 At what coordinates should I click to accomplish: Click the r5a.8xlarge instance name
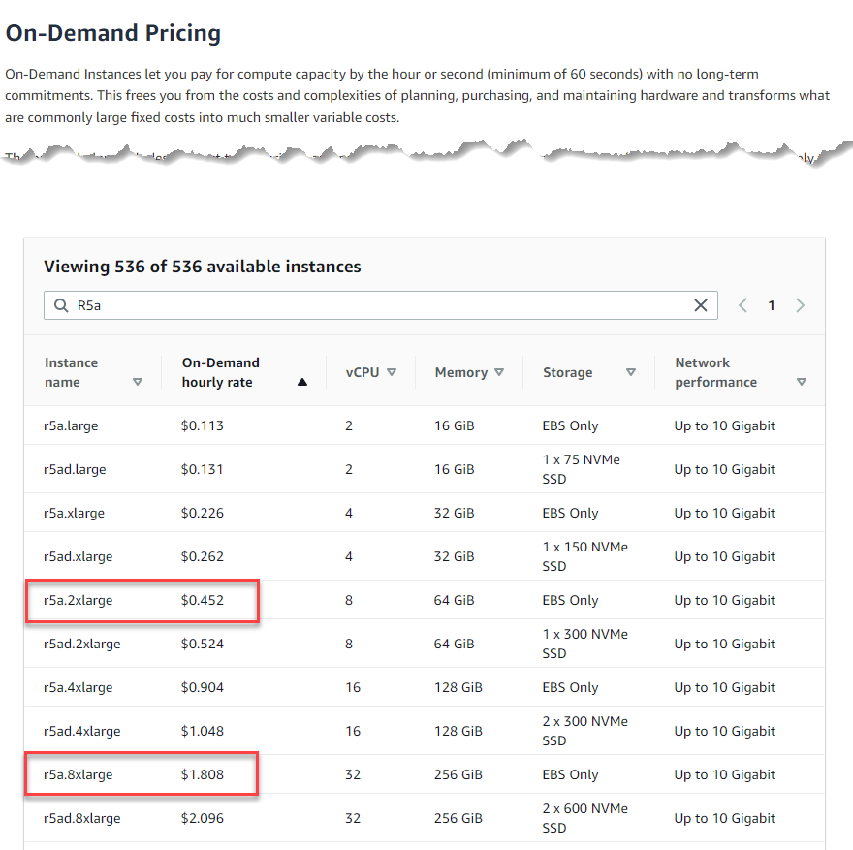pyautogui.click(x=79, y=774)
